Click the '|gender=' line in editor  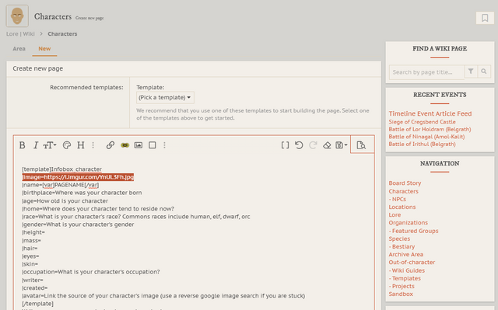coord(78,225)
